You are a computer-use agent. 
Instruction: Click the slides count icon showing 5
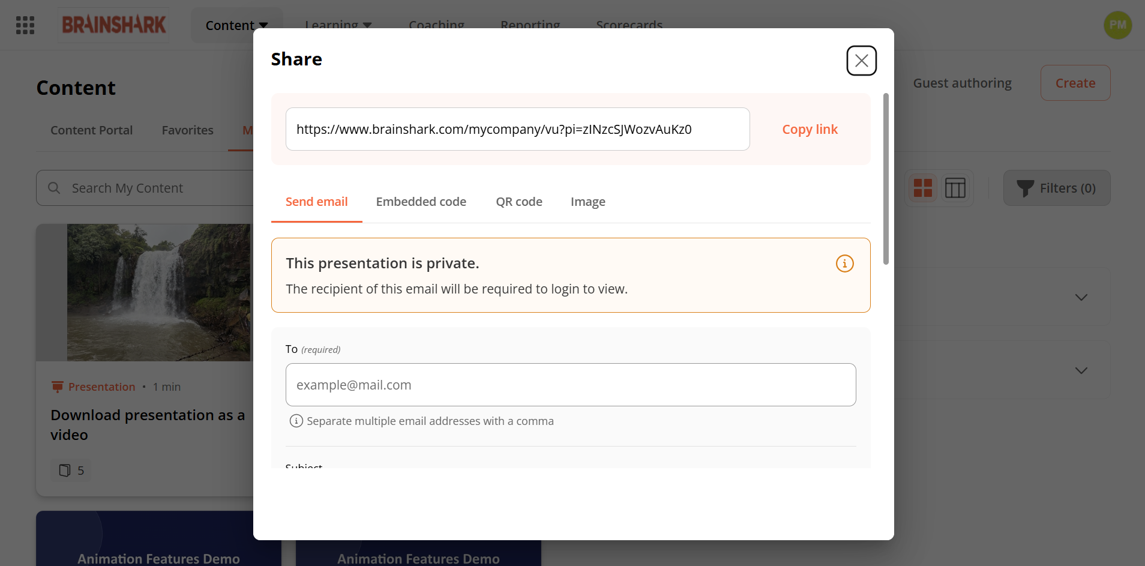(x=65, y=470)
